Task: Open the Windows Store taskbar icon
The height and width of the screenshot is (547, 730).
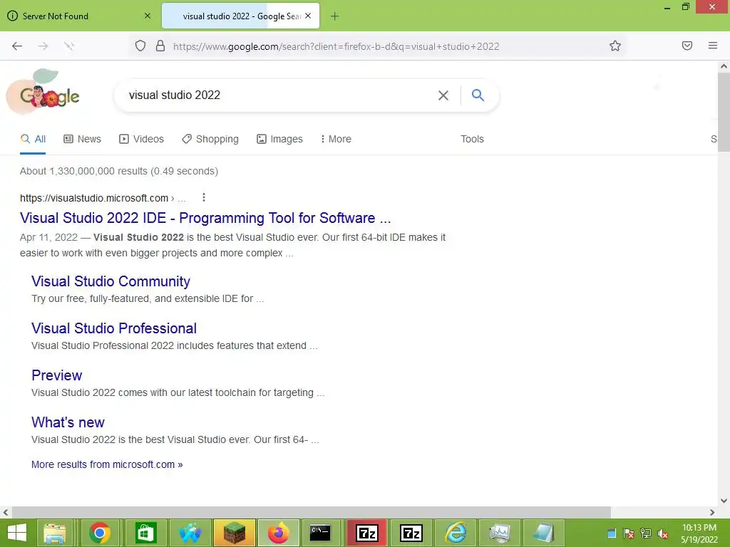Action: point(145,533)
